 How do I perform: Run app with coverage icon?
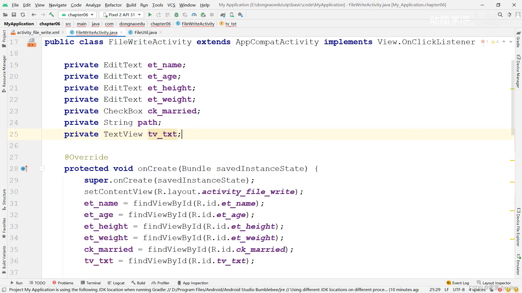[185, 15]
